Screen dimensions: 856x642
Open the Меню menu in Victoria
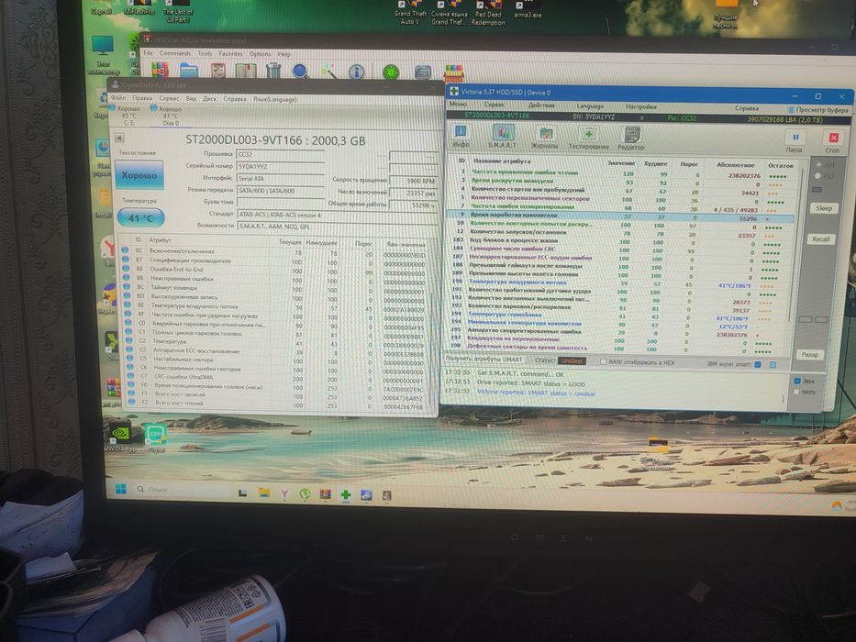(x=459, y=104)
